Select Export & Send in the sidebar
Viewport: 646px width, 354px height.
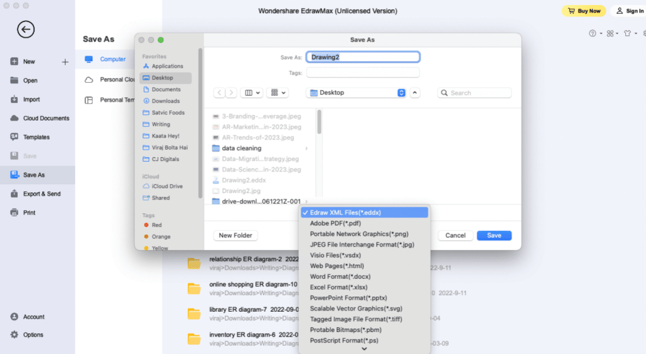click(x=42, y=194)
